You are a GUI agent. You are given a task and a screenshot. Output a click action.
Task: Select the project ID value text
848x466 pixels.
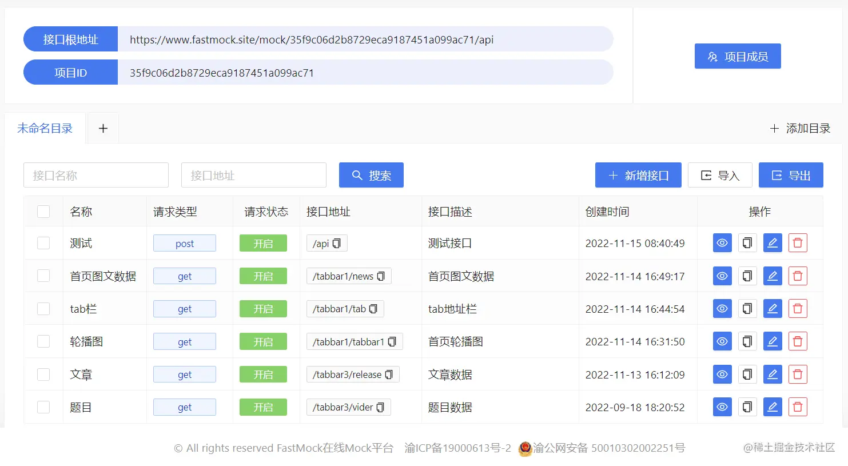tap(222, 73)
